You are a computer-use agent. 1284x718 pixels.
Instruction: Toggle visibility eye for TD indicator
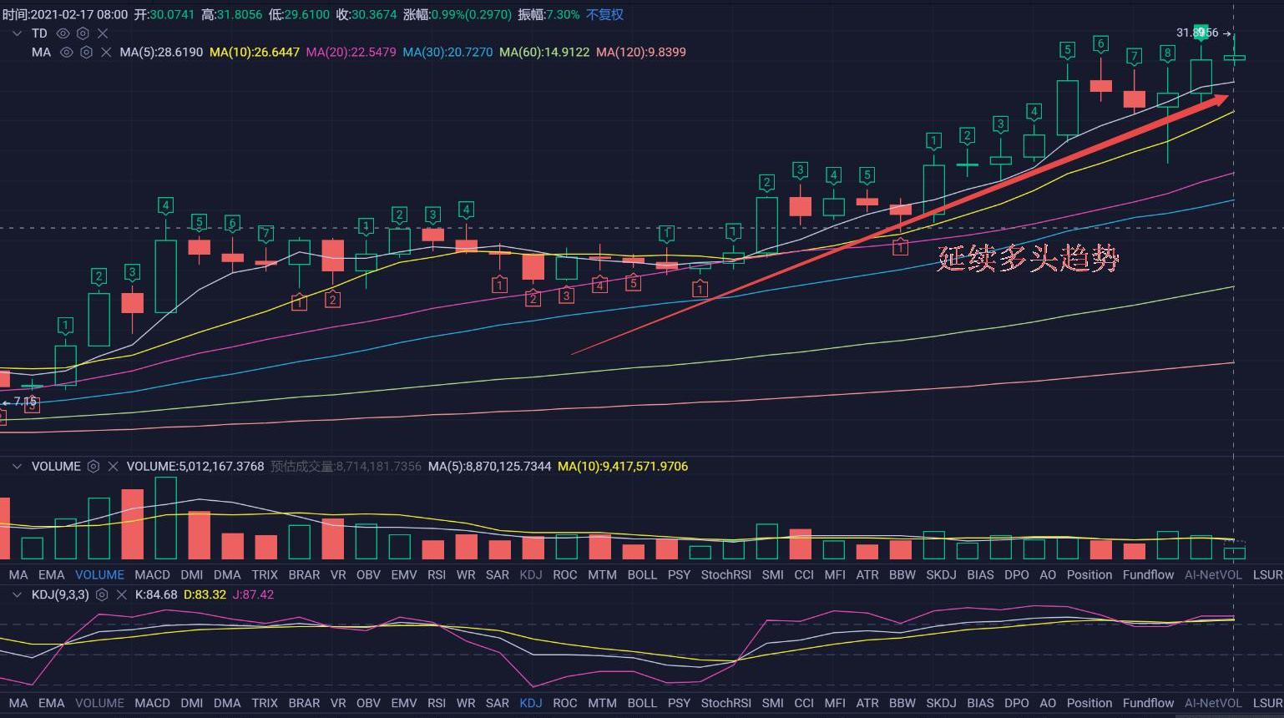63,33
